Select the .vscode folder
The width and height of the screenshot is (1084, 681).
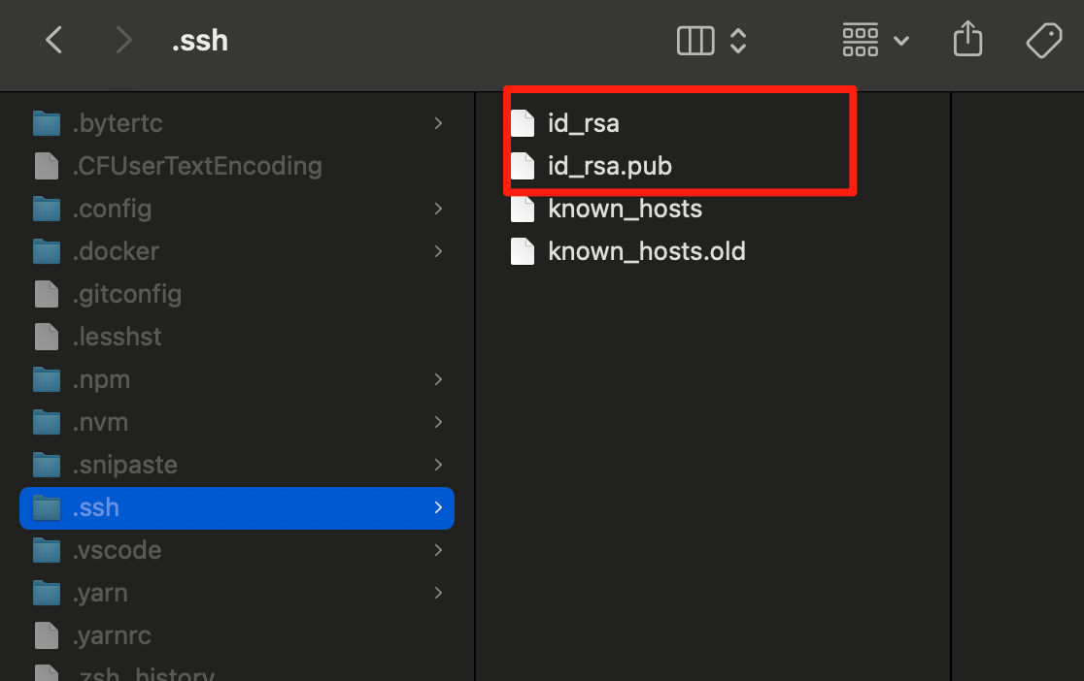coord(117,550)
